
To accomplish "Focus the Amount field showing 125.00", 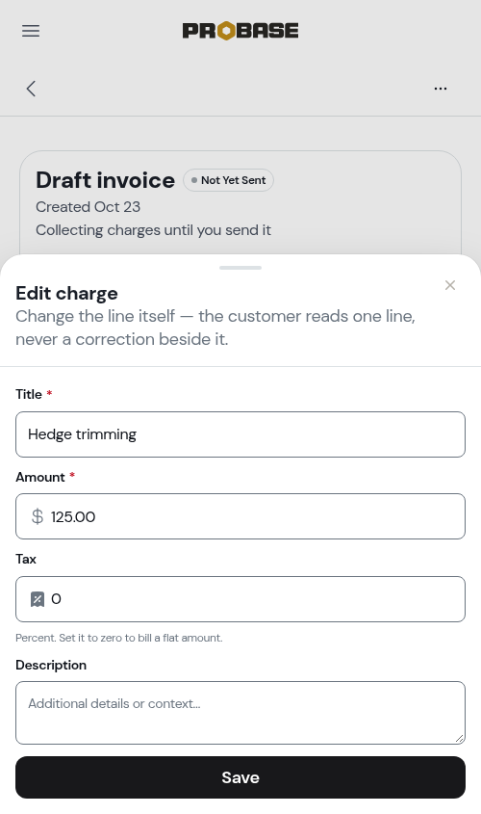I will tap(240, 516).
